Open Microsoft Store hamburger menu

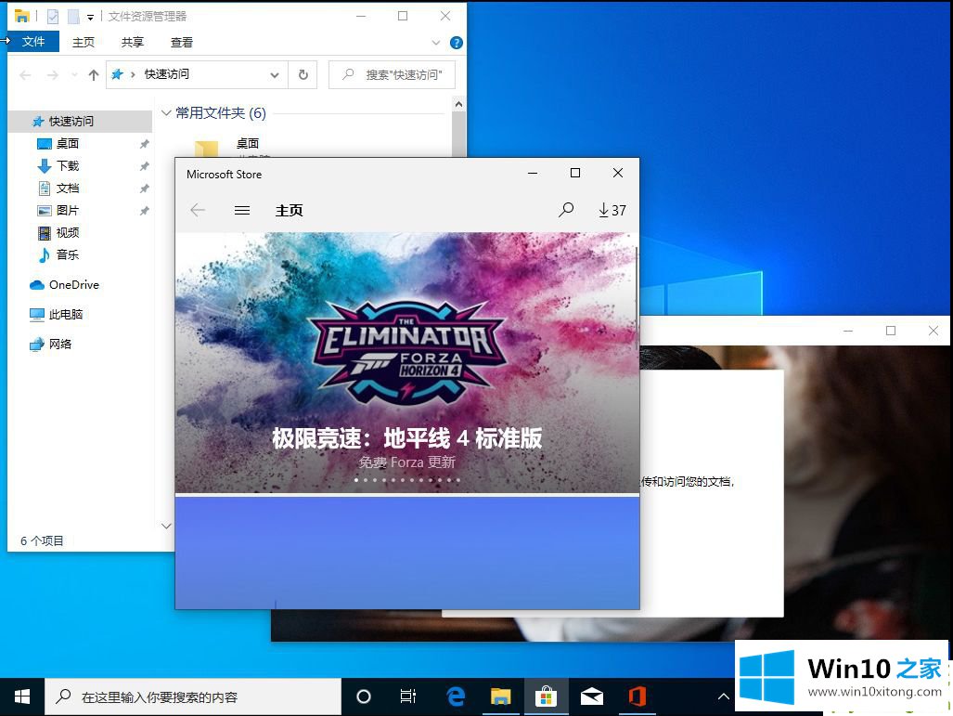242,211
